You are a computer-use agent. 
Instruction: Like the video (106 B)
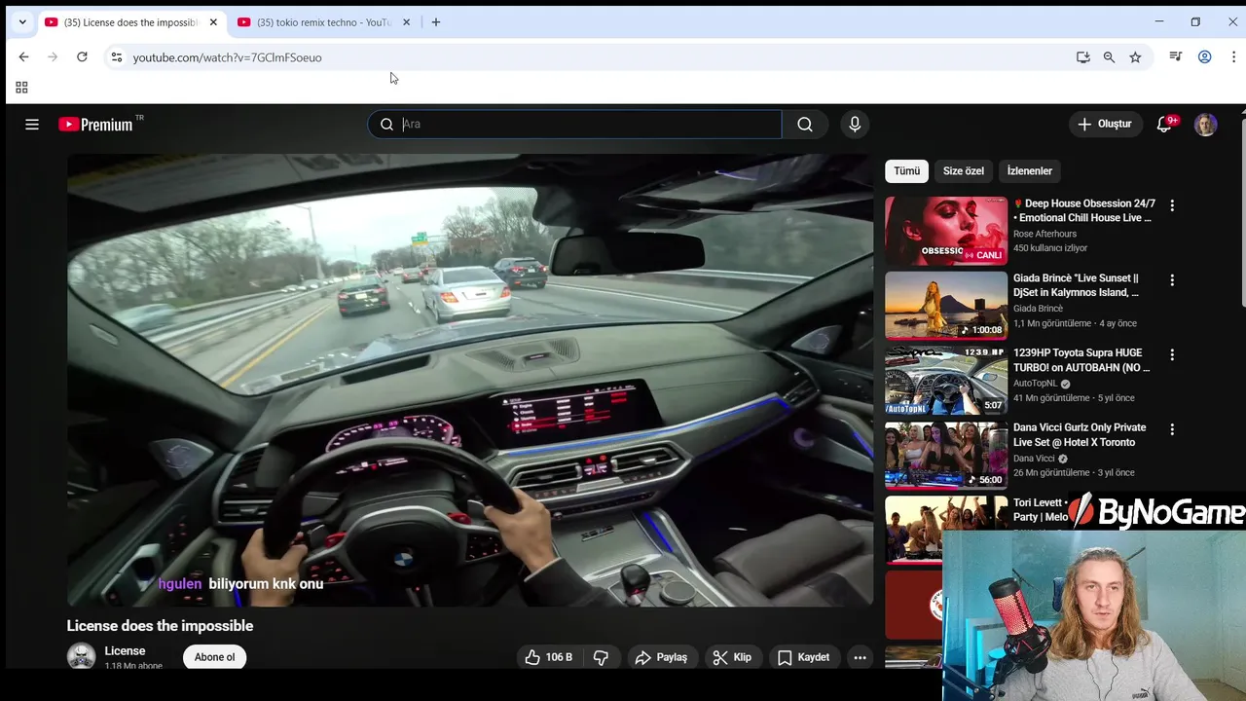[548, 657]
